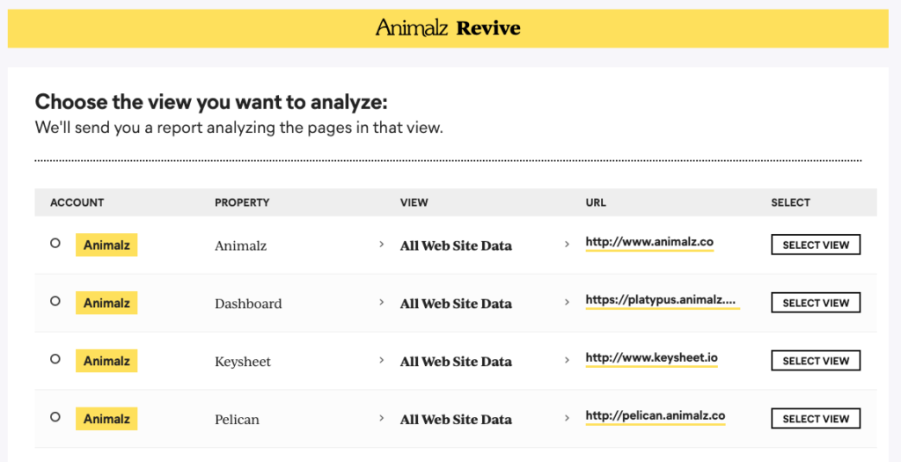
Task: Click the Animalz account badge in Dashboard row
Action: click(106, 303)
